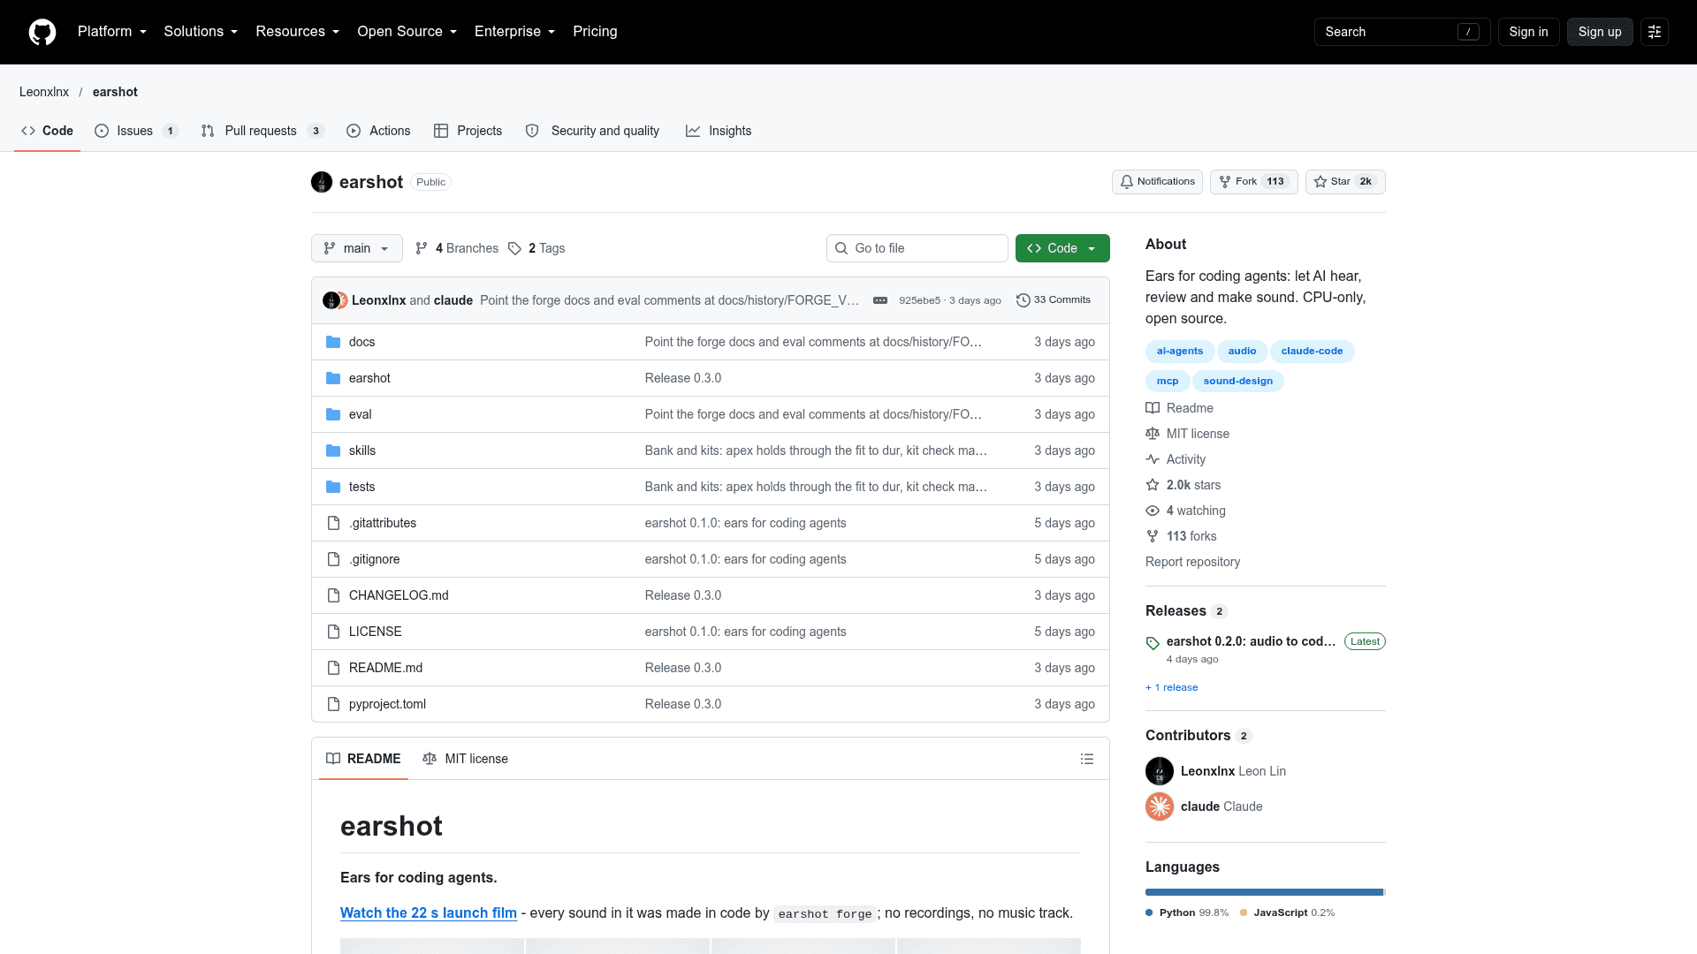Click the Python language bar segment
1697x954 pixels.
tap(1264, 892)
